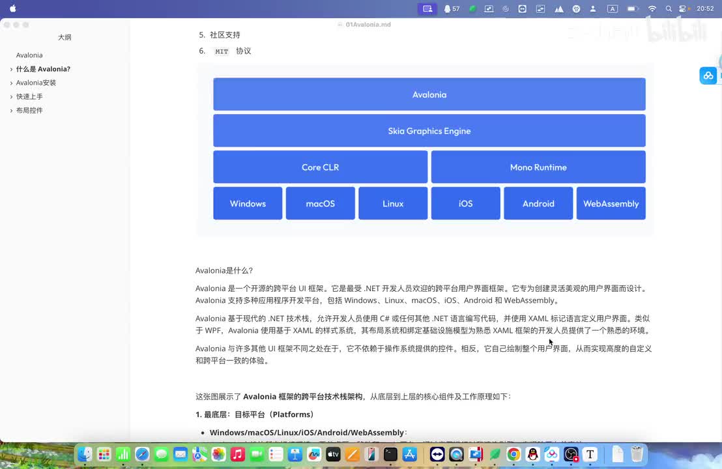The height and width of the screenshot is (469, 722).
Task: Click iOS box in diagram
Action: coord(465,203)
